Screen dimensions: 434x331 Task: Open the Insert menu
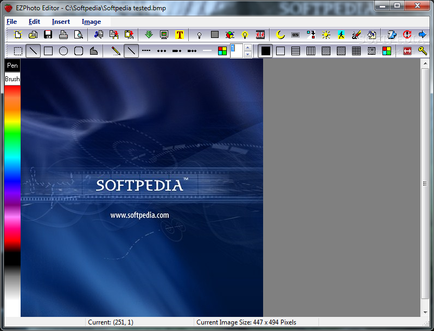pos(61,22)
